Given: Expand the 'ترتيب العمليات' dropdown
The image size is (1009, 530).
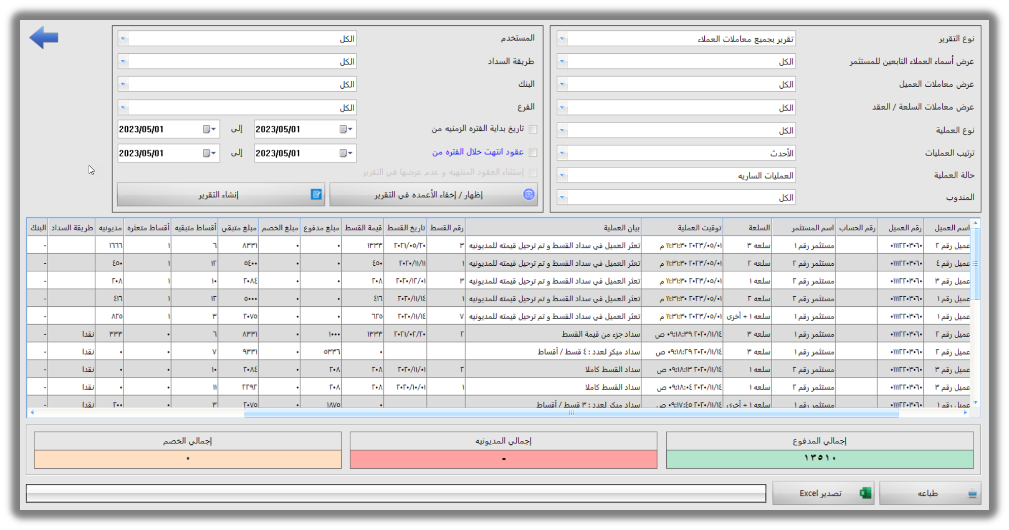Looking at the screenshot, I should (x=562, y=153).
